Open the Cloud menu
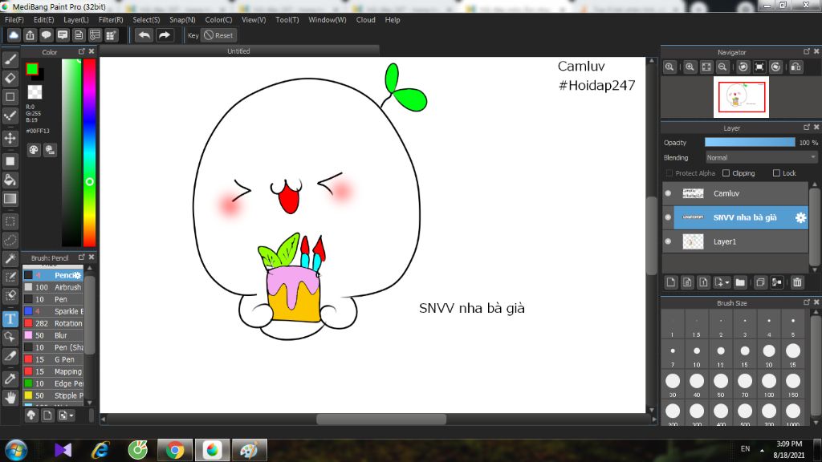This screenshot has width=822, height=462. coord(365,20)
